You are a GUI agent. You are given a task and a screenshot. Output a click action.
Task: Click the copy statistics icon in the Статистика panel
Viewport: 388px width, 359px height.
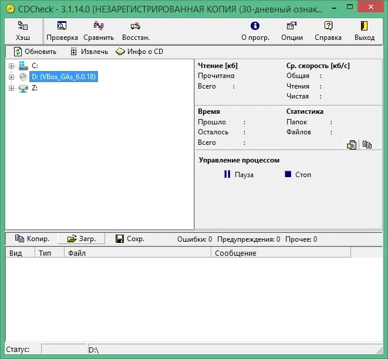(x=367, y=144)
